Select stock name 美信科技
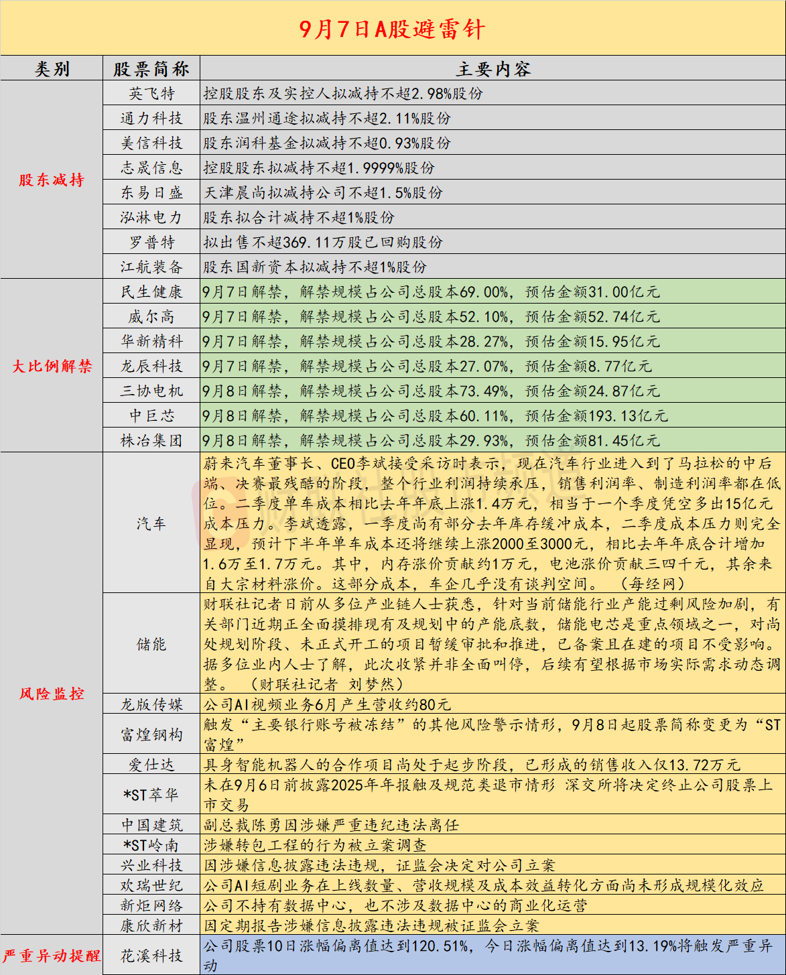 pyautogui.click(x=151, y=143)
